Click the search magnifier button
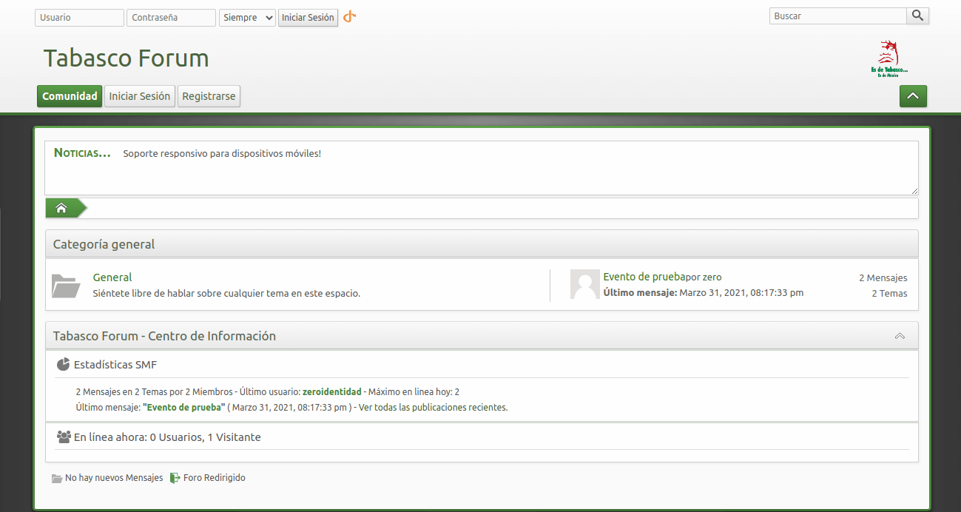The image size is (961, 512). [x=917, y=16]
